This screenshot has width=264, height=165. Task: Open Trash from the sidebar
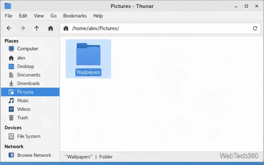(x=30, y=118)
